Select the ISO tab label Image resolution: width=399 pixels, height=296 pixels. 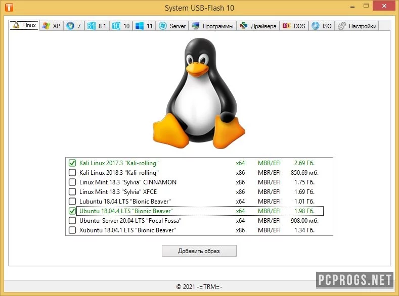327,26
